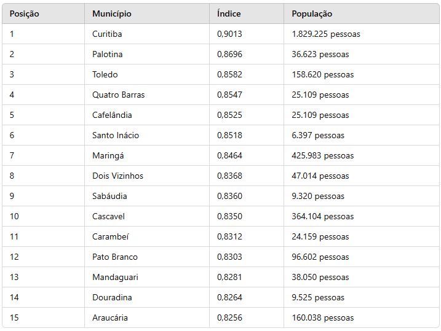The image size is (441, 331).
Task: Click Mandaguari index value 0,8281
Action: pos(229,277)
